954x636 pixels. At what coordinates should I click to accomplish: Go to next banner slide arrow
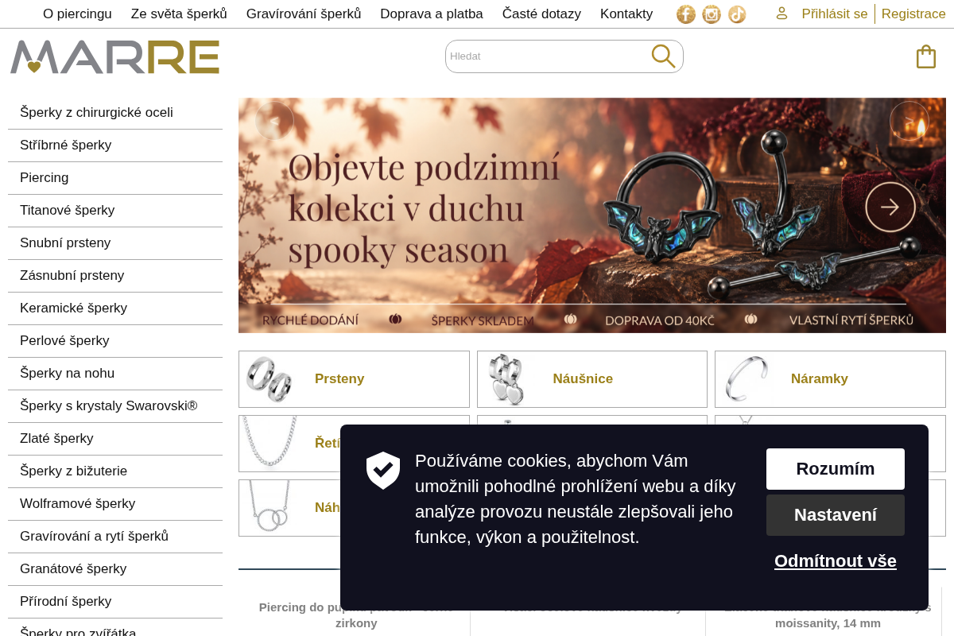[x=909, y=121]
